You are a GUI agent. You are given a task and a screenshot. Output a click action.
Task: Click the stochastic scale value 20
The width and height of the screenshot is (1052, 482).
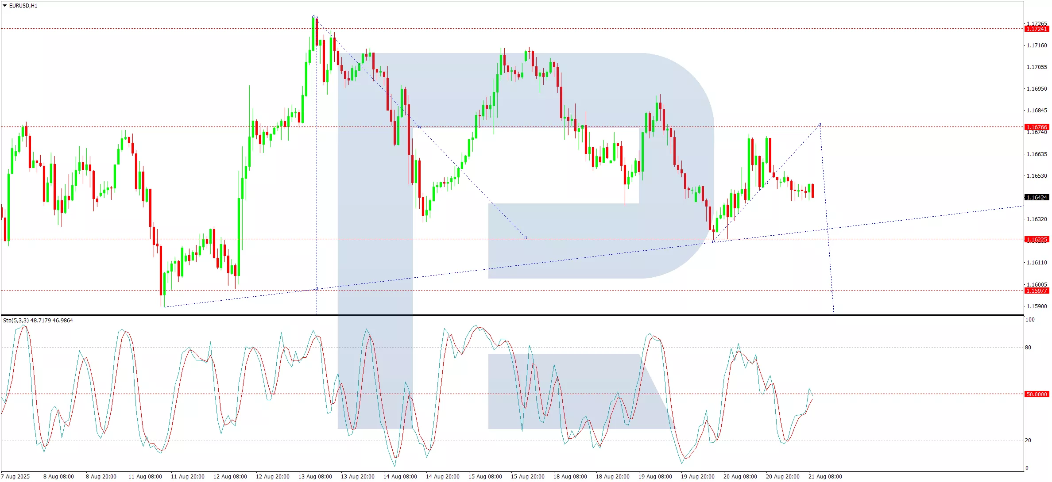click(1028, 440)
